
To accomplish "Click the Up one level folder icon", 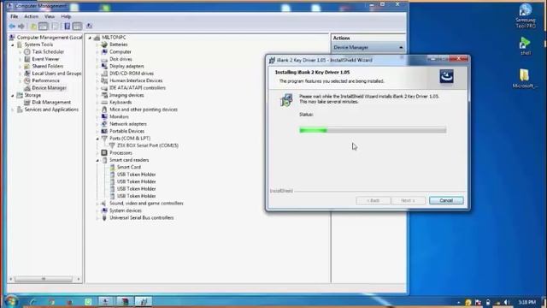I will click(33, 27).
